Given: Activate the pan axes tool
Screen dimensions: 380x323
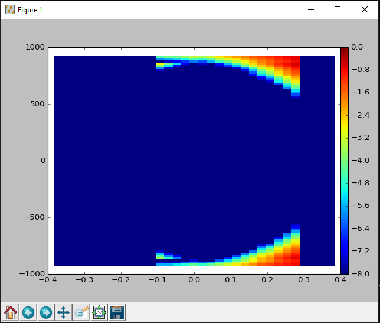Looking at the screenshot, I should point(64,312).
